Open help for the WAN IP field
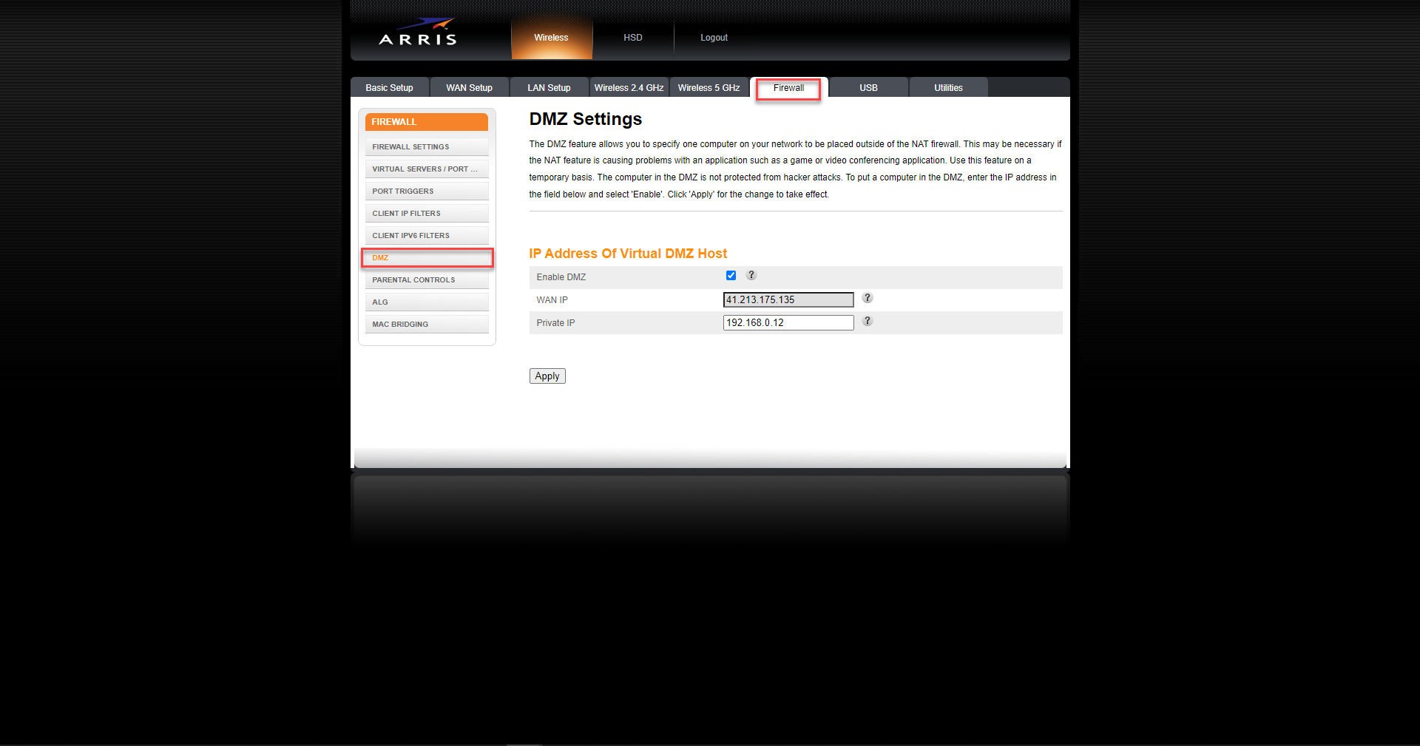Screen dimensions: 1420x746 pos(867,298)
